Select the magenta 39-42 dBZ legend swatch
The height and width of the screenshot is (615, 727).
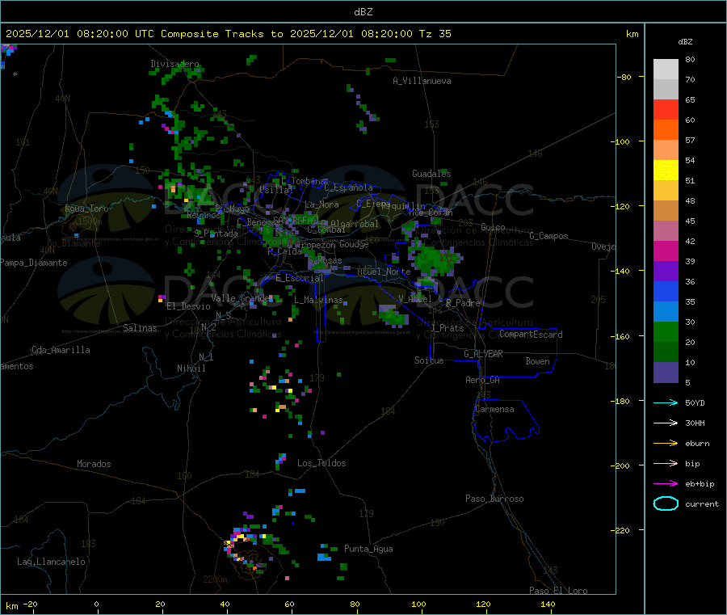click(666, 251)
